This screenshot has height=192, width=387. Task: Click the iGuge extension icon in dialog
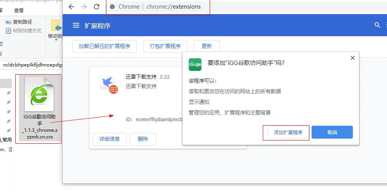point(195,65)
